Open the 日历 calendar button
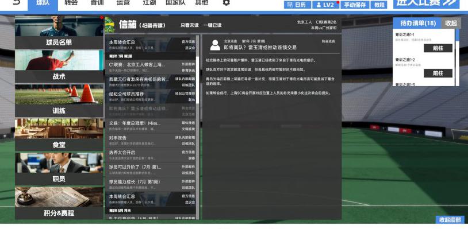The image size is (468, 229). click(x=297, y=5)
